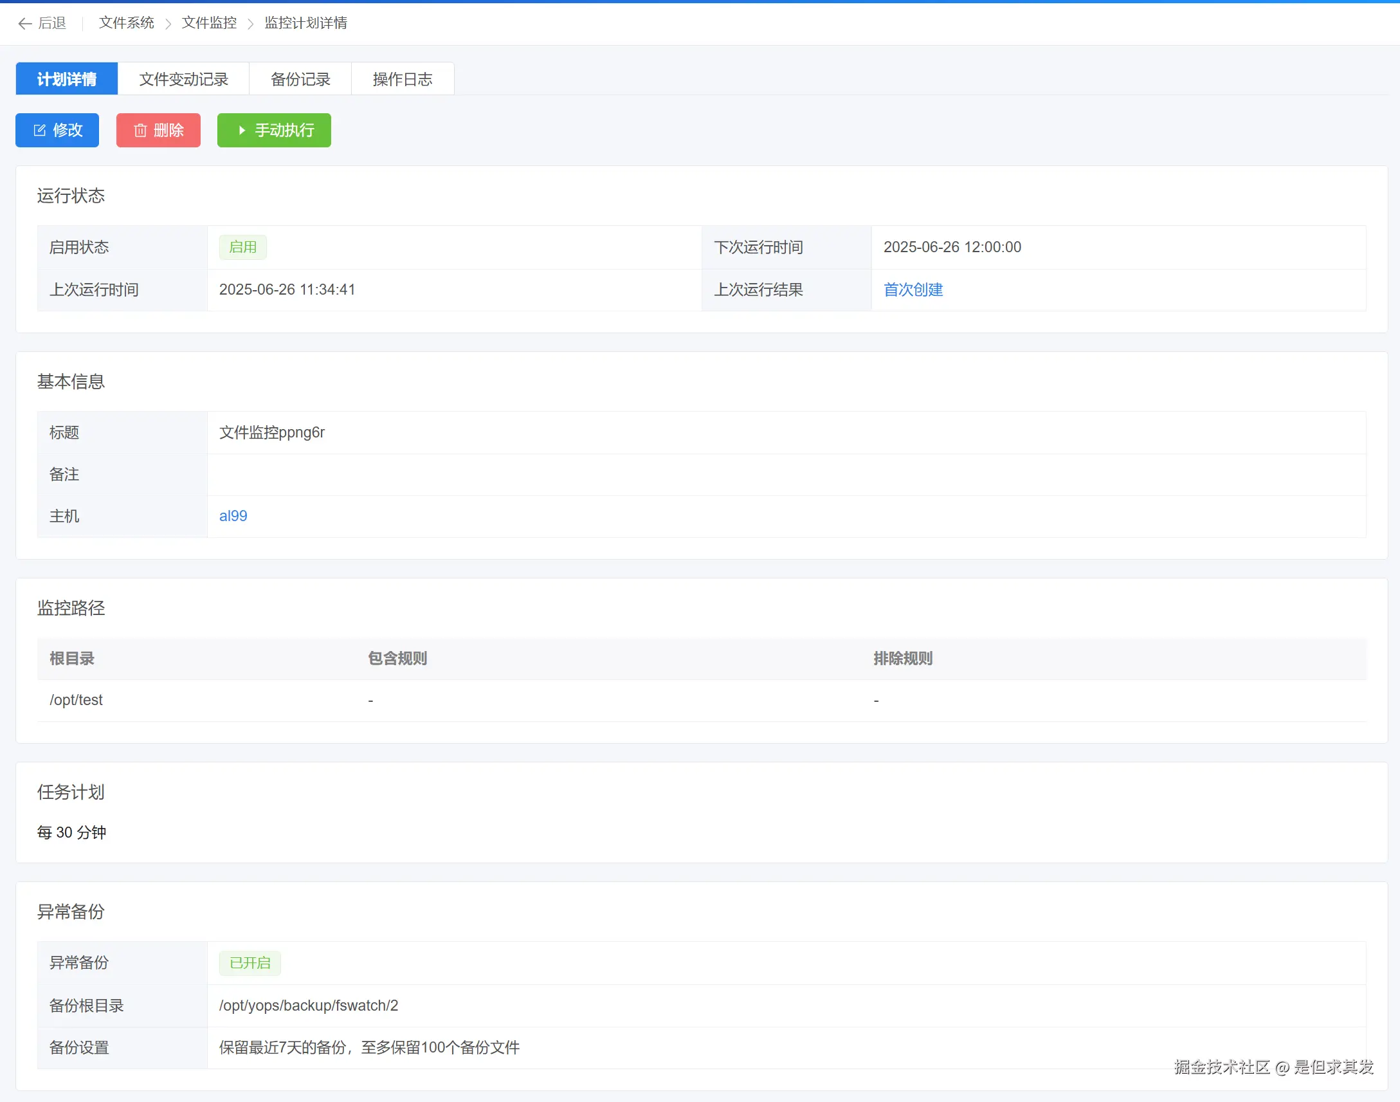Viewport: 1400px width, 1102px height.
Task: Click the 后退 back text
Action: point(52,23)
